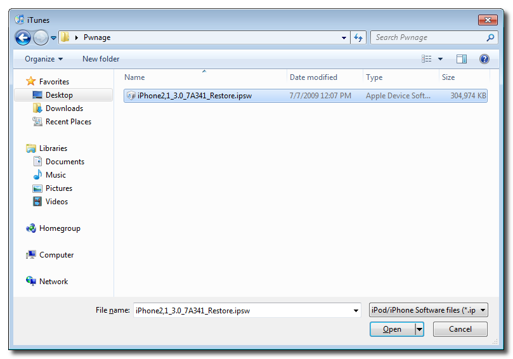This screenshot has height=359, width=513.
Task: Toggle the preview pane icon
Action: (x=461, y=59)
